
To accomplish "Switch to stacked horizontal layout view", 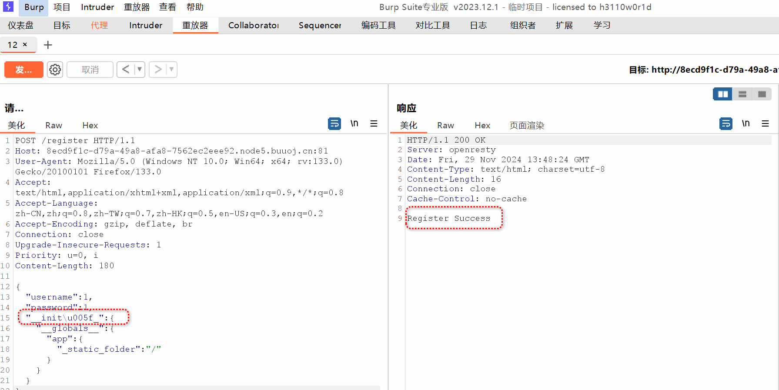I will (x=742, y=94).
